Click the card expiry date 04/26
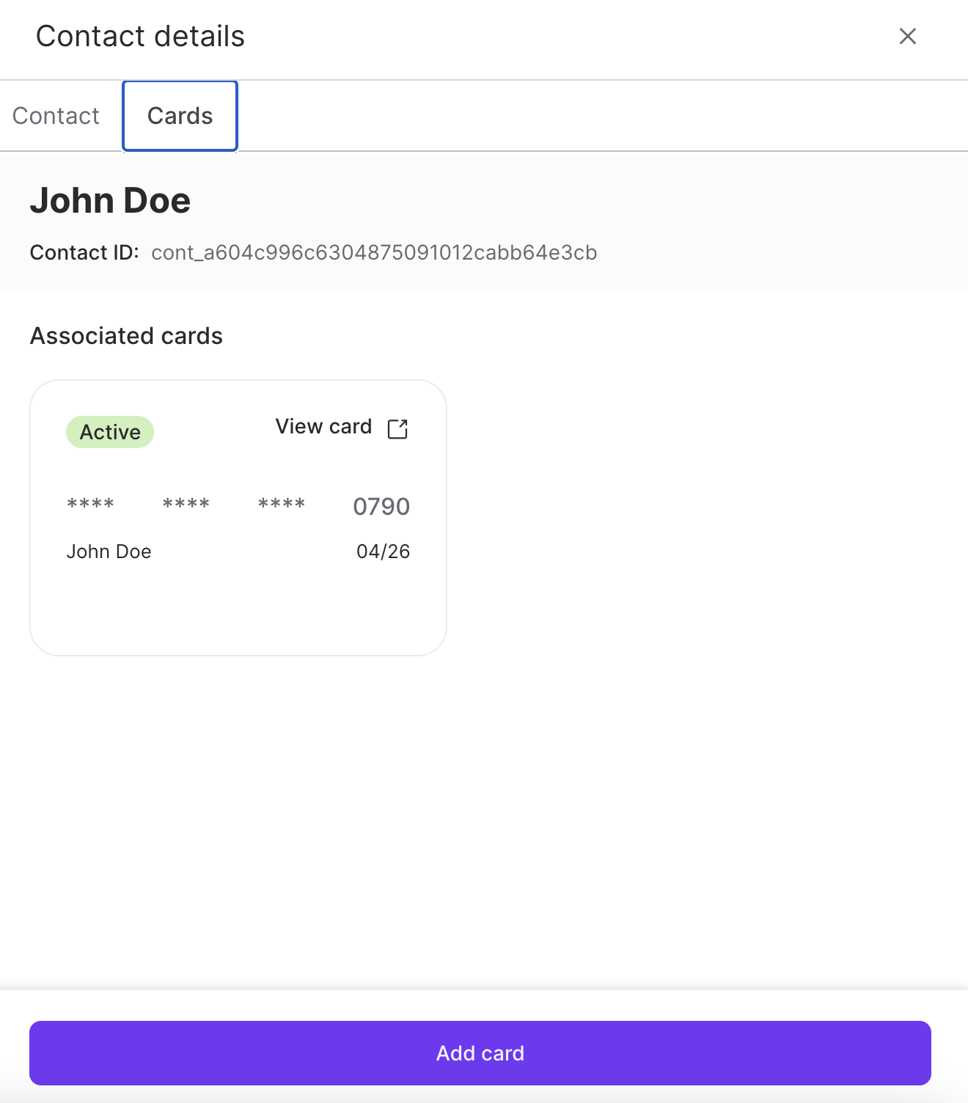Viewport: 968px width, 1103px height. pos(383,551)
